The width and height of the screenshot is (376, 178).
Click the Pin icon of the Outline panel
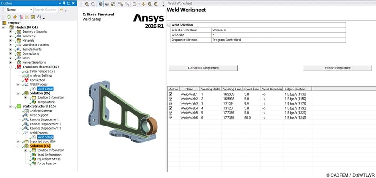64,3
